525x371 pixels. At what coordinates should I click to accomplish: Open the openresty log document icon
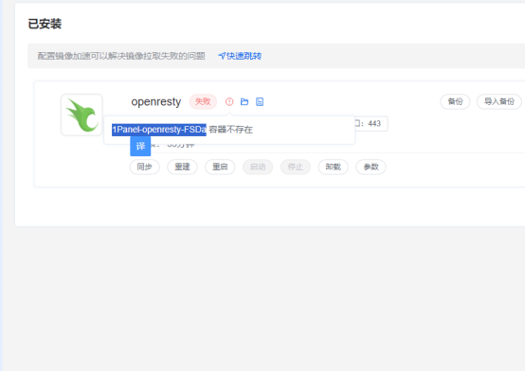260,101
